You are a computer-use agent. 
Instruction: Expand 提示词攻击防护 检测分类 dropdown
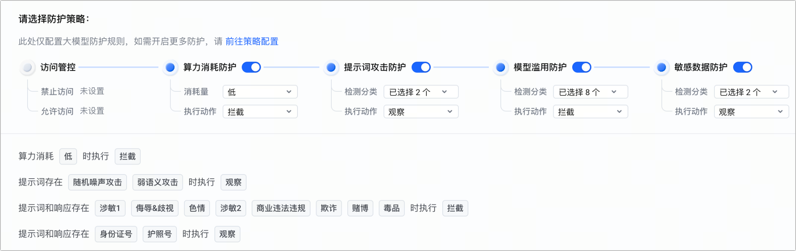[421, 92]
